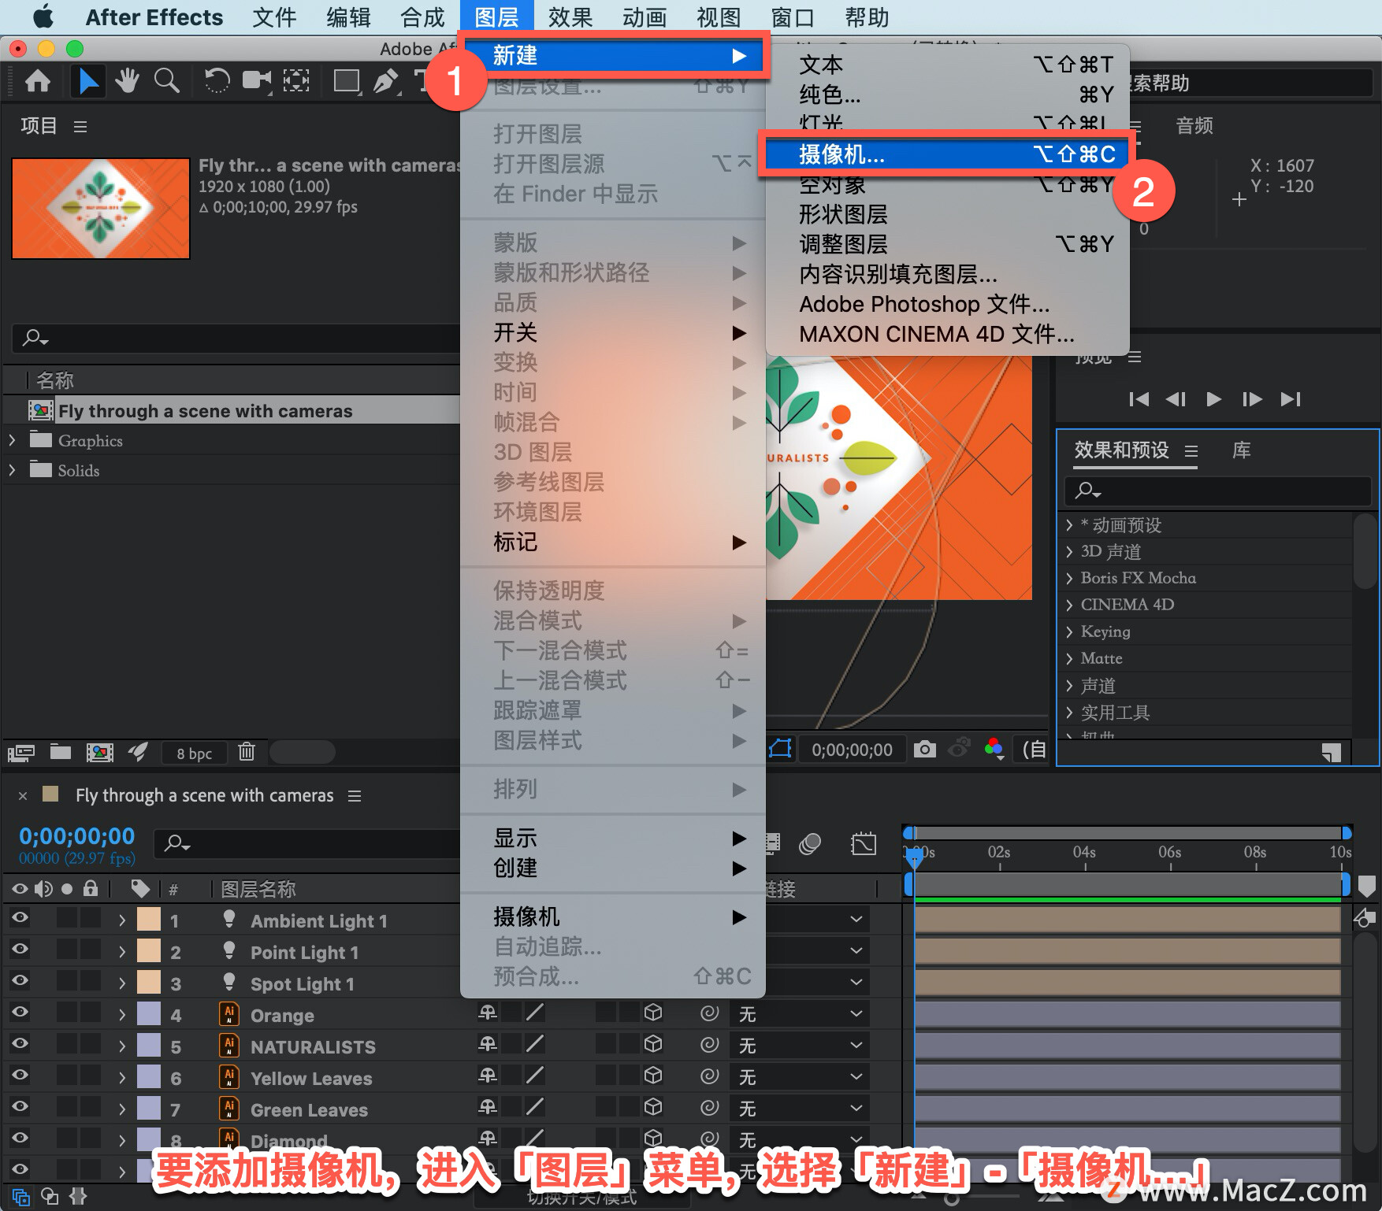Choose 摄像机... from the 新建 submenu

(947, 154)
